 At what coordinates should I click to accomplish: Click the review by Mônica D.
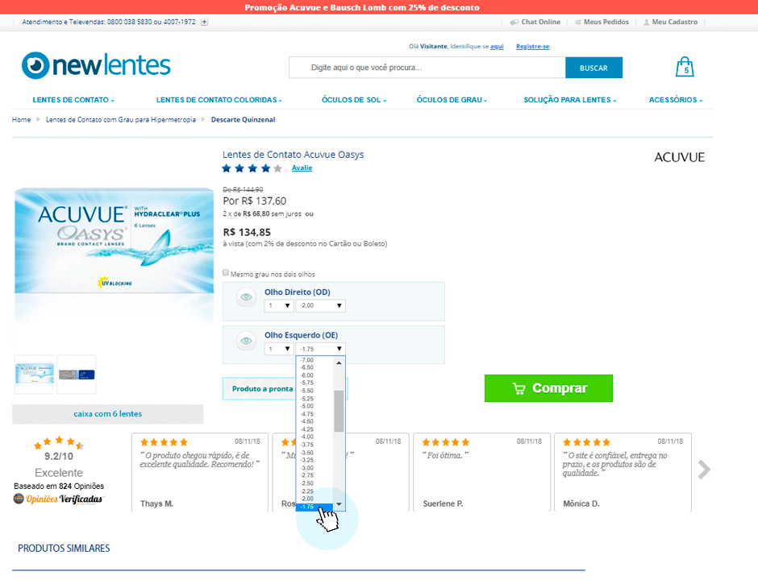click(x=623, y=472)
